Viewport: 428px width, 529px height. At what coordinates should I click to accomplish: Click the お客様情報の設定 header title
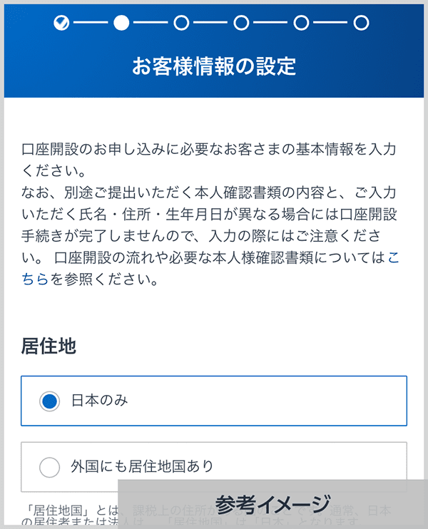pos(214,66)
